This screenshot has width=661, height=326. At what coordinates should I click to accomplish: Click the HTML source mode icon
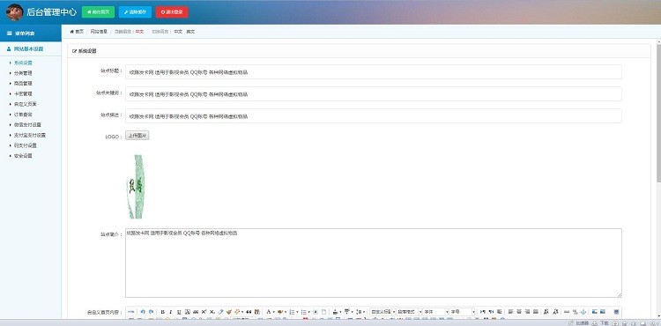click(x=131, y=312)
